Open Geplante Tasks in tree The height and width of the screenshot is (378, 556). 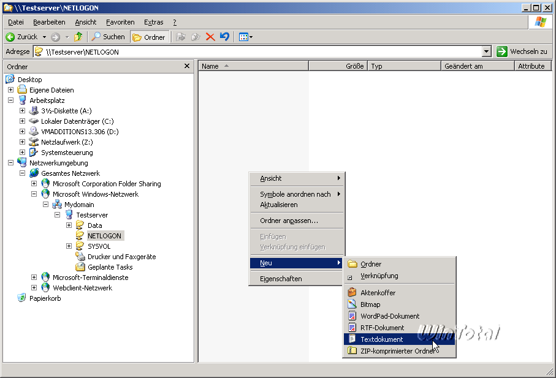tap(110, 267)
